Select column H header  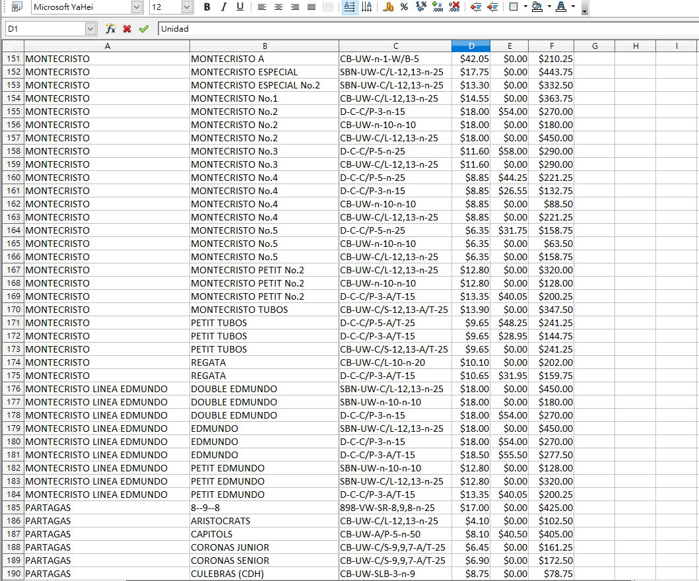pyautogui.click(x=636, y=46)
